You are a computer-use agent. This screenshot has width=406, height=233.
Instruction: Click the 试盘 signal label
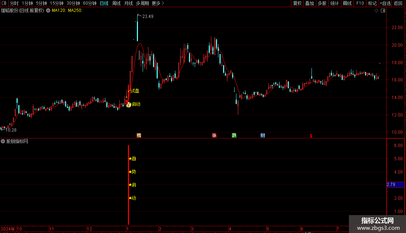(x=135, y=91)
